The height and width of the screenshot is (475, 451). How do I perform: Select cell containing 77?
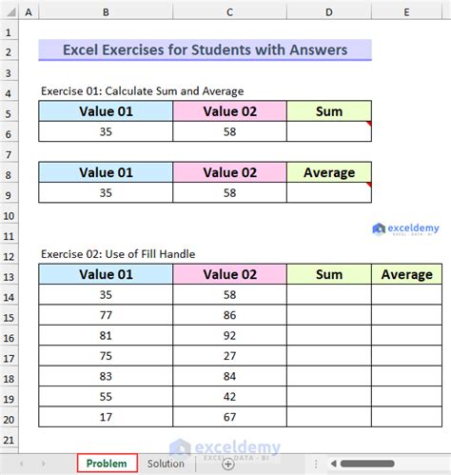pos(106,315)
